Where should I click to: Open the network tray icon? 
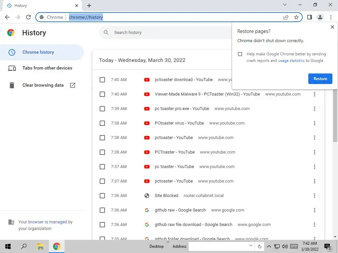(x=277, y=246)
